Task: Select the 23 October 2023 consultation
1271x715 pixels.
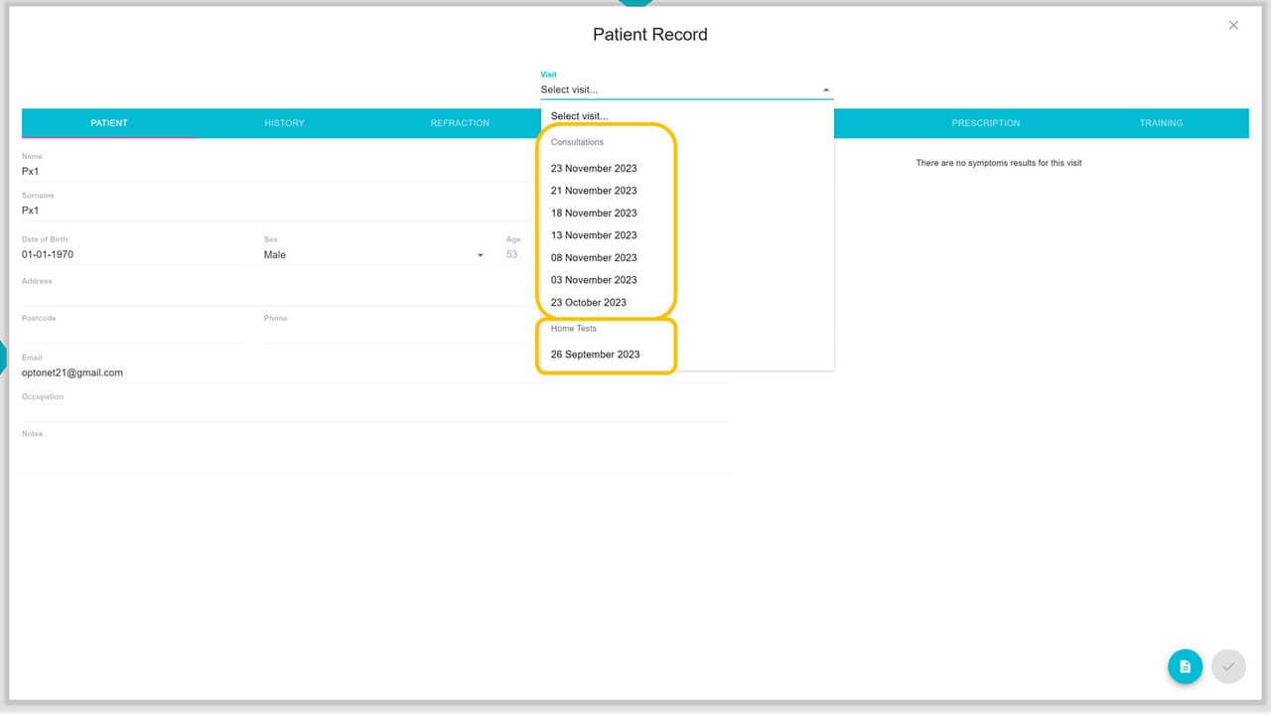Action: point(589,303)
